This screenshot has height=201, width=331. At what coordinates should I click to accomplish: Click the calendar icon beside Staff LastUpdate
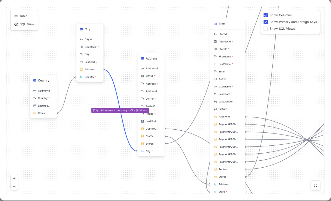(x=215, y=102)
